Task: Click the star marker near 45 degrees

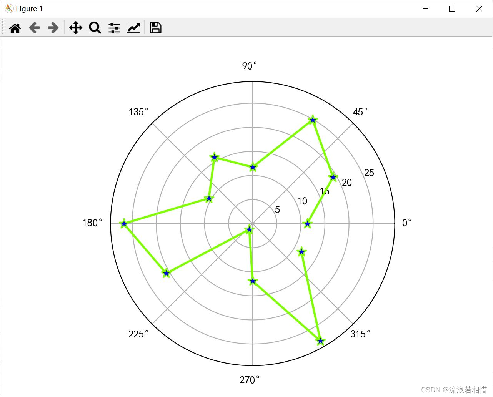Action: click(313, 120)
